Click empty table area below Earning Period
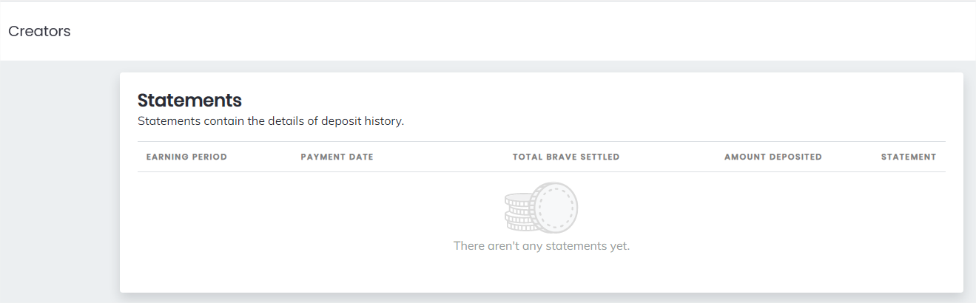Screen dimensions: 976x303 coord(186,214)
